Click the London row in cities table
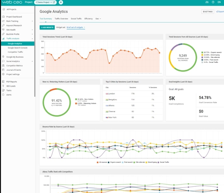 (x=133, y=93)
